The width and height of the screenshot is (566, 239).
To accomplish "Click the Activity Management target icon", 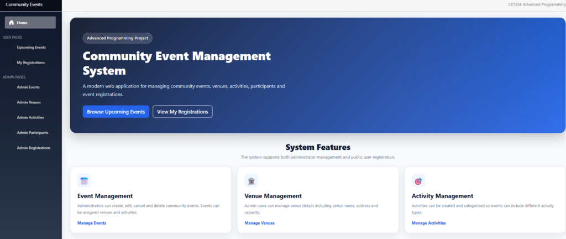I will coord(418,181).
